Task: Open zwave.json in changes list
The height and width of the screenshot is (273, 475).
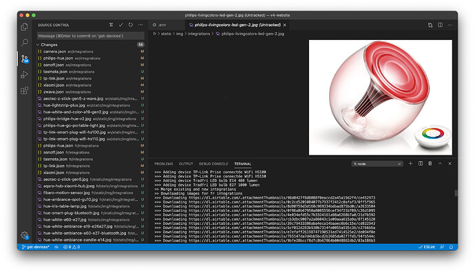Action: (91, 91)
